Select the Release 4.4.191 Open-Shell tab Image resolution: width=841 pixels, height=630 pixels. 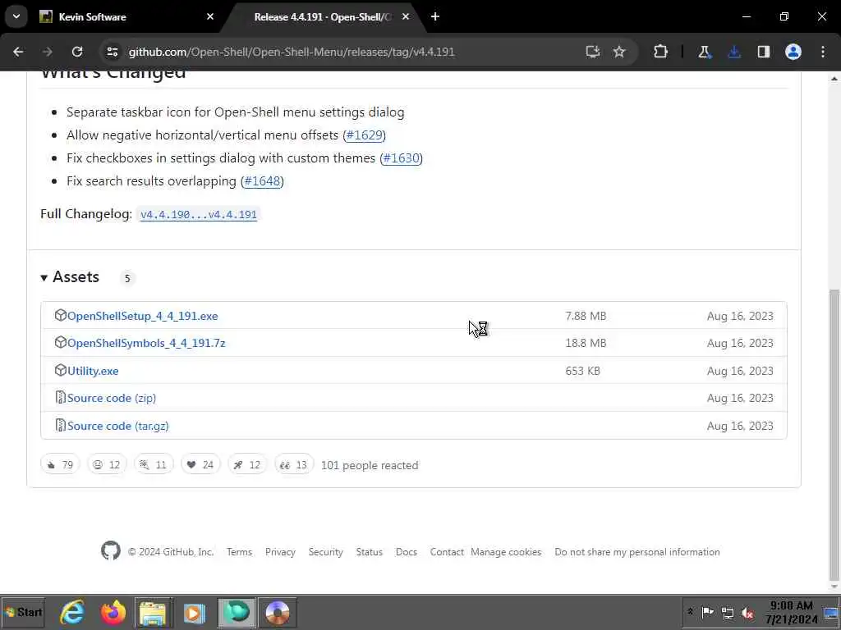click(x=322, y=16)
